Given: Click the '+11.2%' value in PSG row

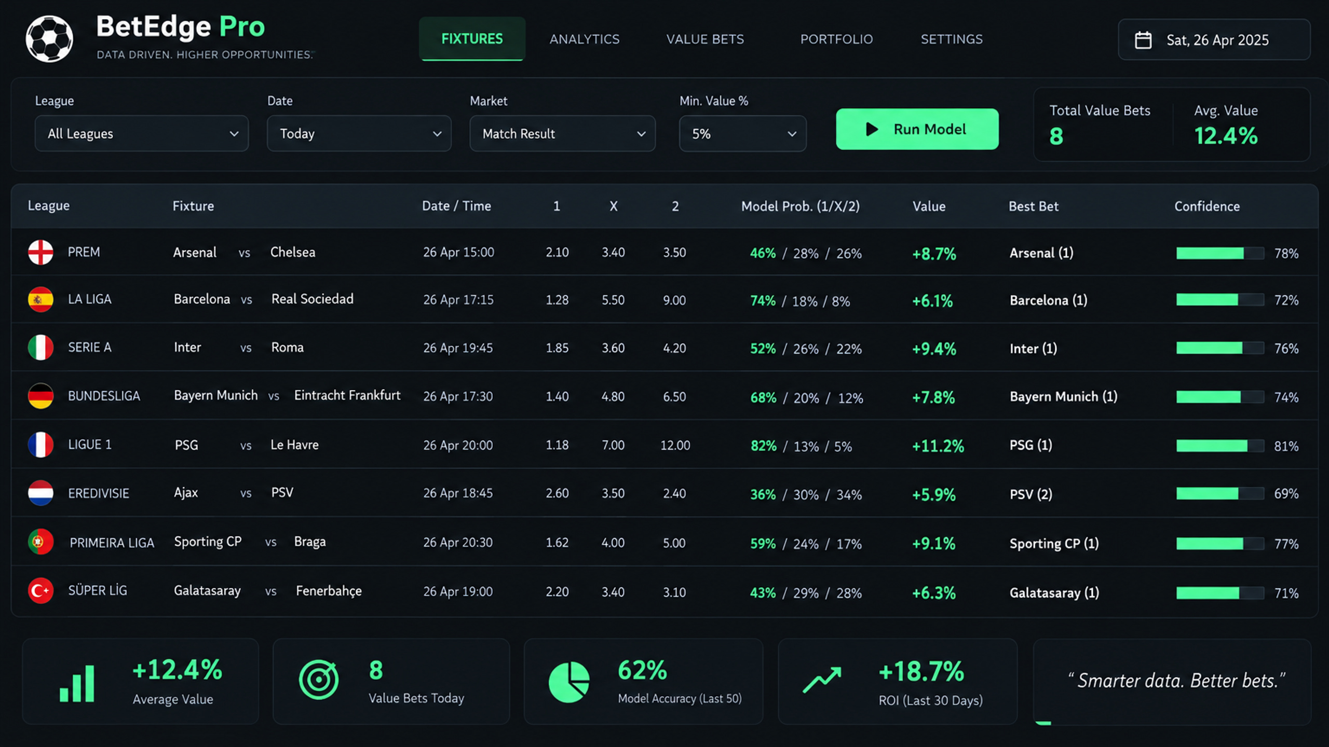Looking at the screenshot, I should (938, 446).
